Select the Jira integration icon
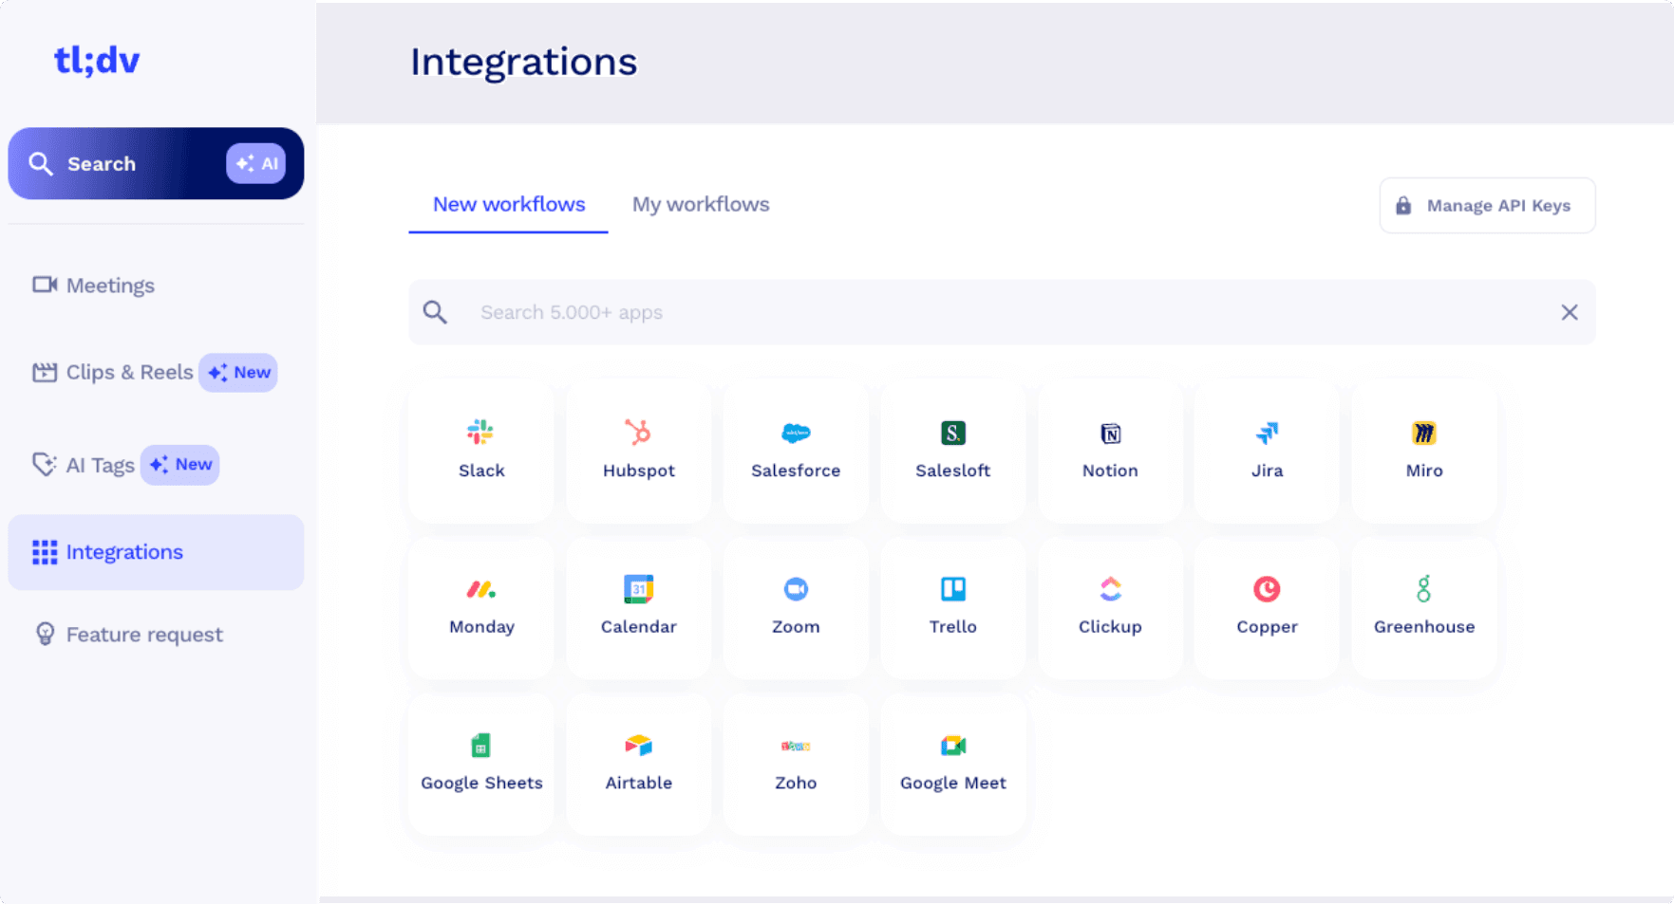The height and width of the screenshot is (905, 1674). 1267,434
